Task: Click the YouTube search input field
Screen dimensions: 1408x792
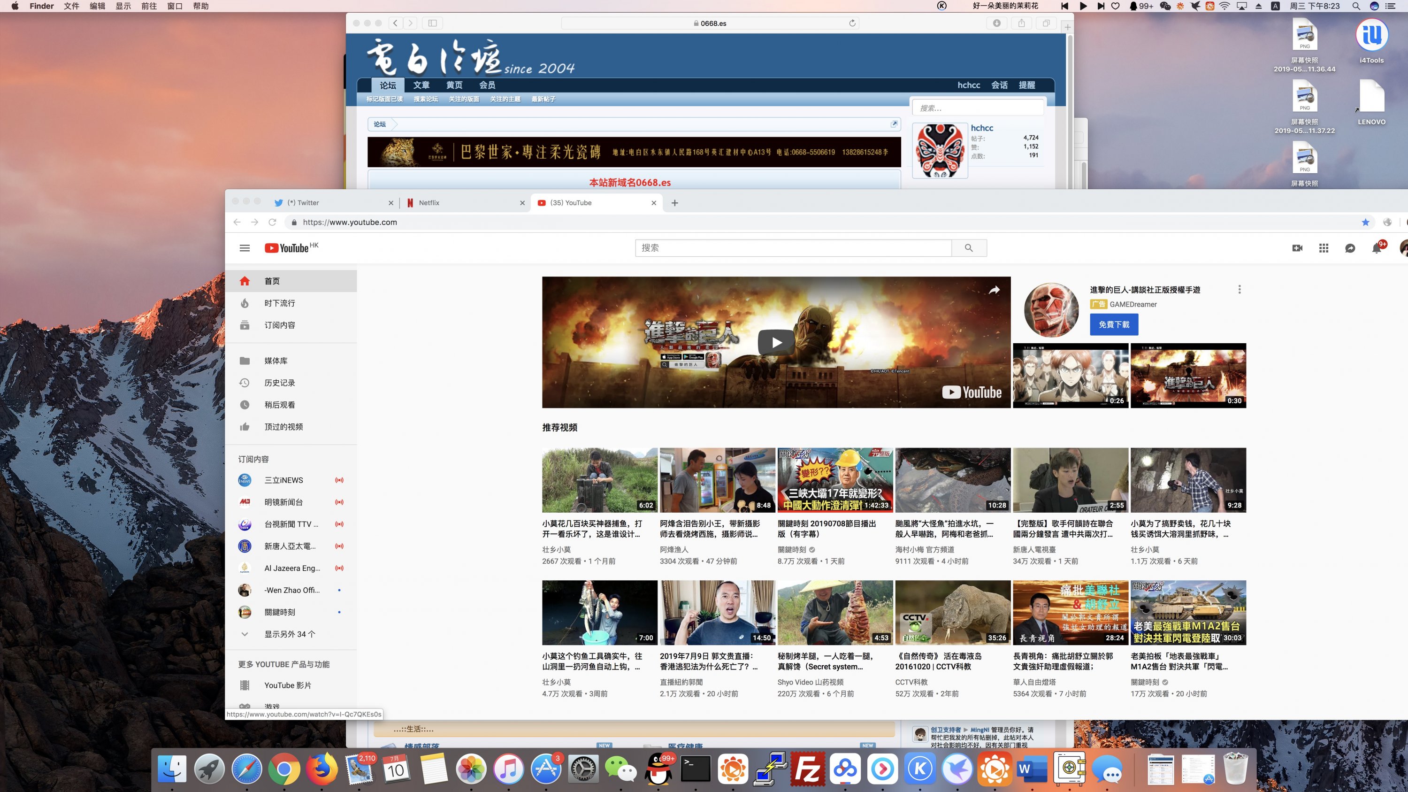Action: click(x=793, y=248)
